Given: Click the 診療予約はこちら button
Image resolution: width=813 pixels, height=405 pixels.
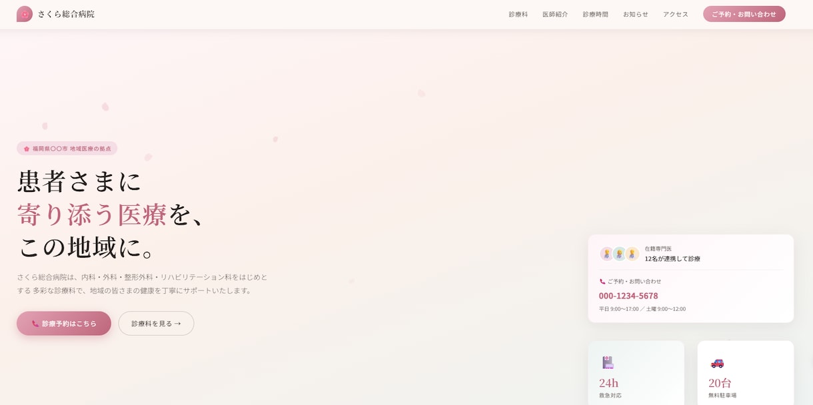Looking at the screenshot, I should [x=64, y=323].
